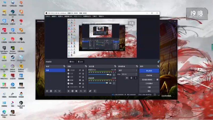213x120 pixels.
Task: Show the 文本 (GDI+) source with its eye icon
Action: point(80,87)
